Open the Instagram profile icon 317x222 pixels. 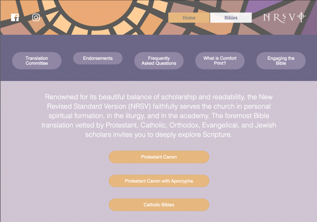[36, 18]
